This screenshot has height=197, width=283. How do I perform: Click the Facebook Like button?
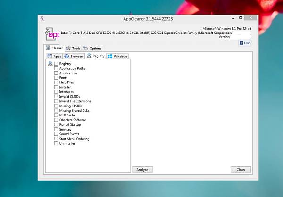point(245,43)
